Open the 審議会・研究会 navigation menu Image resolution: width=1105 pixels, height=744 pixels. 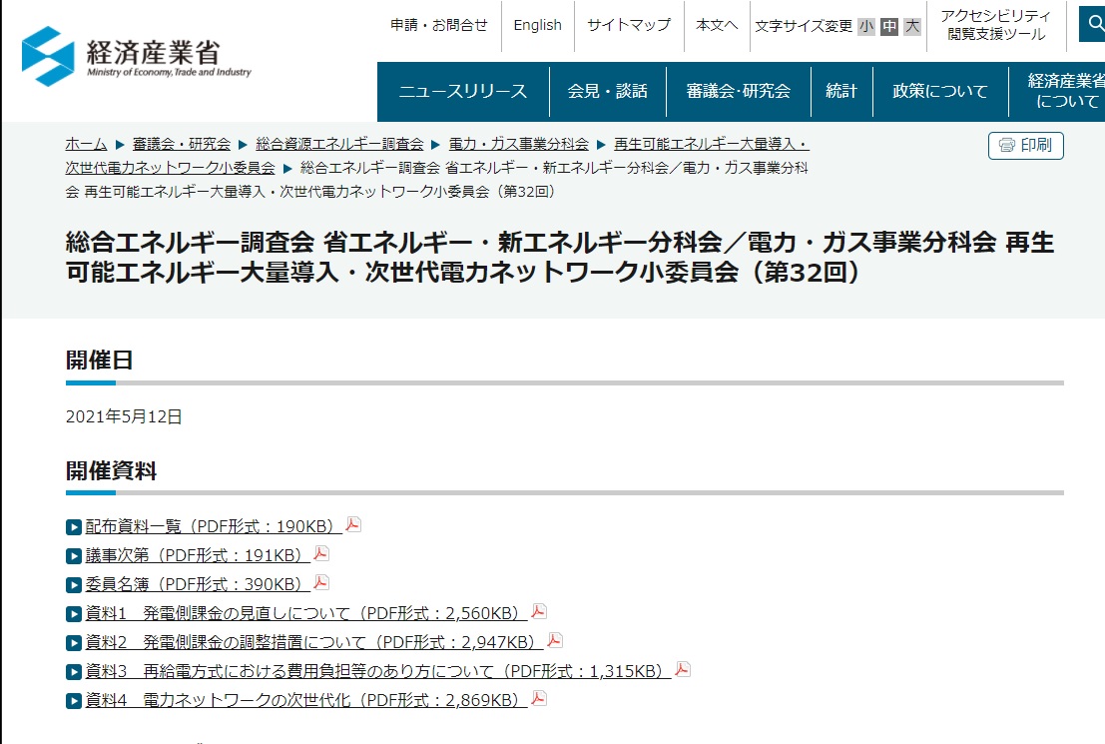[x=738, y=92]
